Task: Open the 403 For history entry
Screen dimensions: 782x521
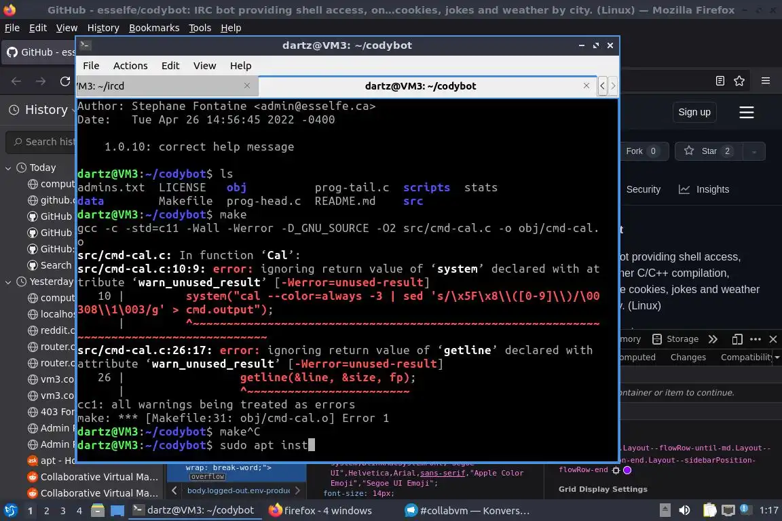Action: pos(51,412)
